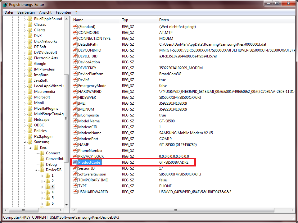Open the Ansicht menu
Viewport: 298px width, 223px height.
click(x=45, y=12)
